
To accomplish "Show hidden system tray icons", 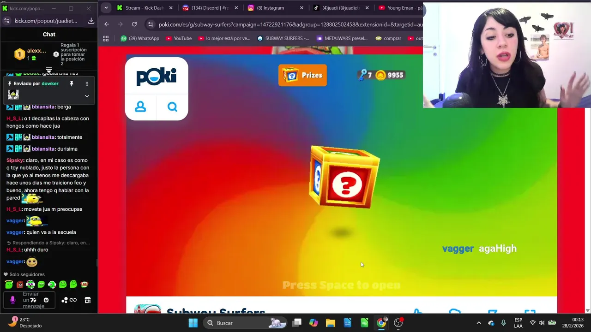I will [x=479, y=323].
